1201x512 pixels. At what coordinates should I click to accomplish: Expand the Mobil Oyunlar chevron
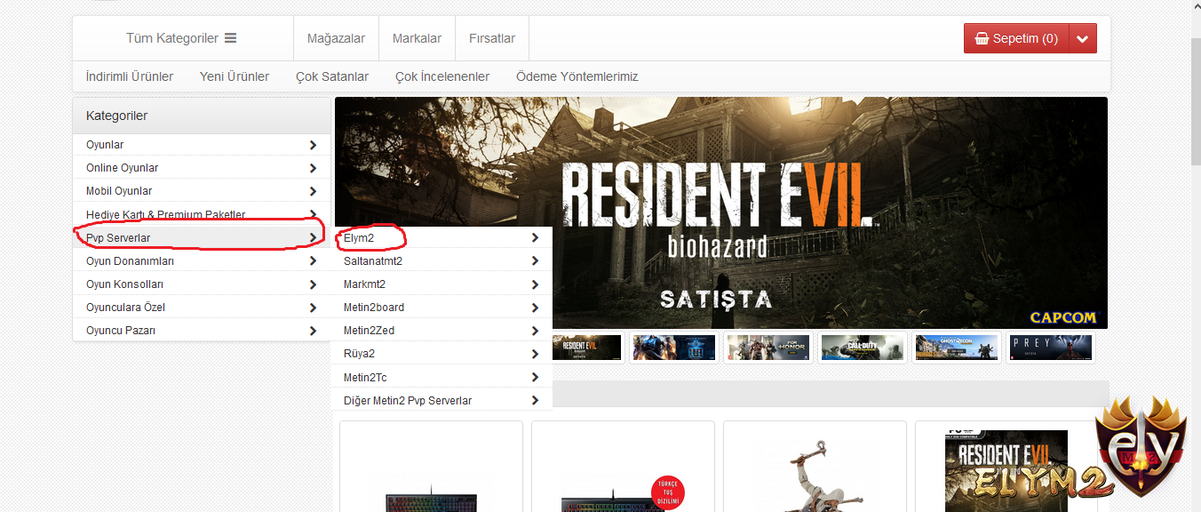[x=313, y=190]
